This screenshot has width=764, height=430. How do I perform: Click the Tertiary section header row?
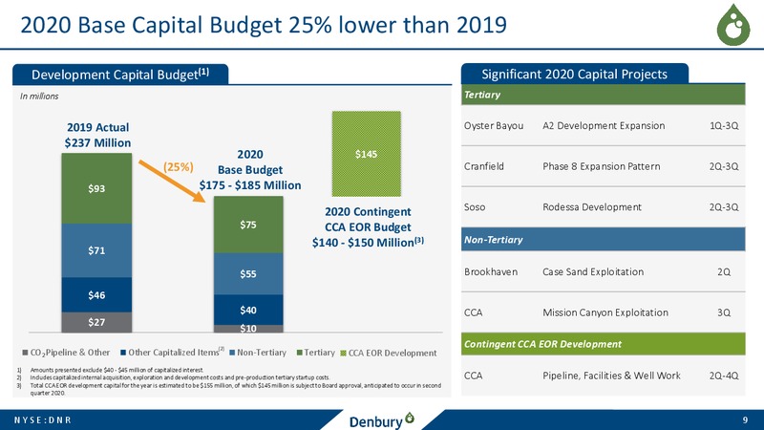[x=604, y=95]
